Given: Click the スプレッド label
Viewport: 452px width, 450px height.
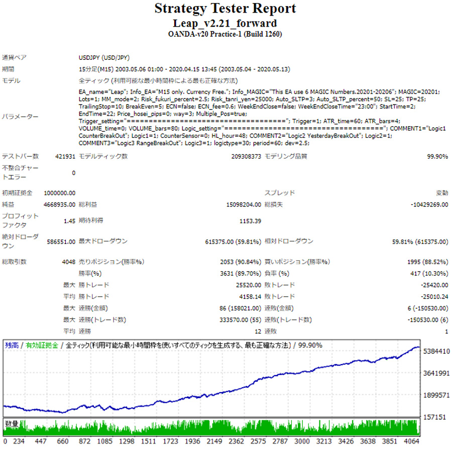Looking at the screenshot, I should (x=280, y=193).
